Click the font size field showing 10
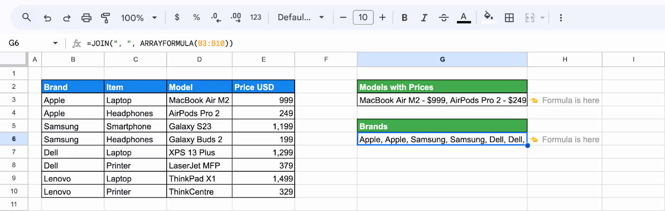665x211 pixels. point(363,17)
